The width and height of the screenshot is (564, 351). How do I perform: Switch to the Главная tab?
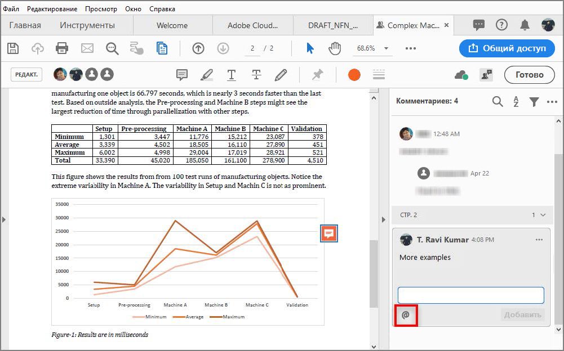pyautogui.click(x=25, y=25)
